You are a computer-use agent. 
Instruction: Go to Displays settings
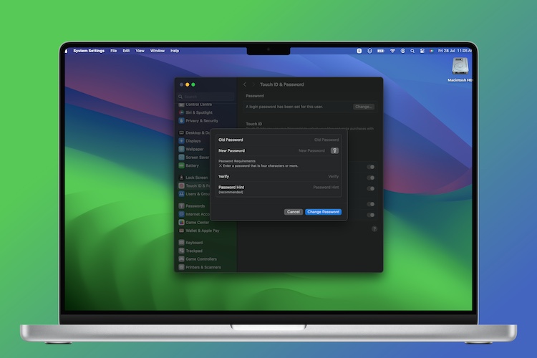[x=194, y=141]
